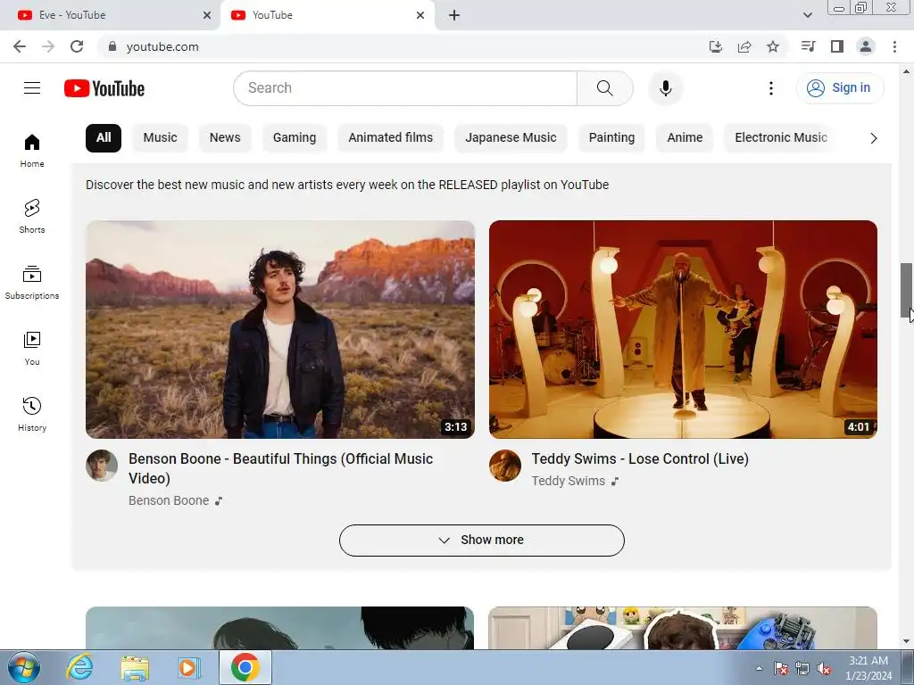
Task: Bookmark this page with star
Action: pyautogui.click(x=772, y=46)
